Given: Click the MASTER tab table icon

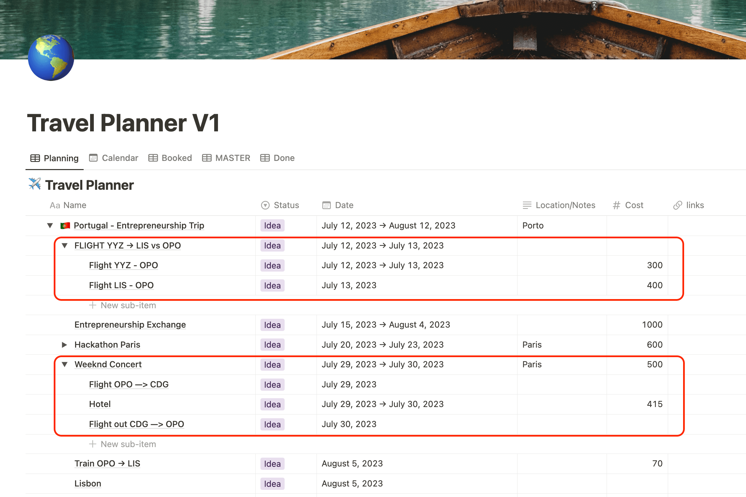Looking at the screenshot, I should (207, 158).
